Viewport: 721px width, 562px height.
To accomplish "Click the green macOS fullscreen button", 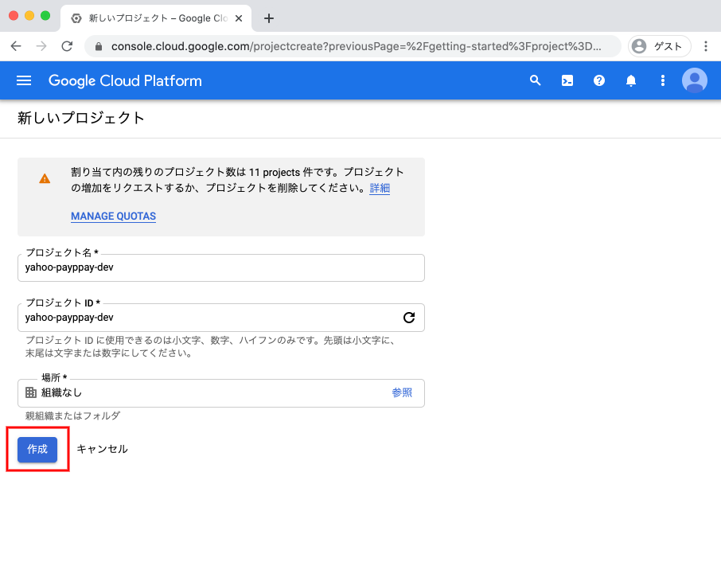I will coord(45,16).
